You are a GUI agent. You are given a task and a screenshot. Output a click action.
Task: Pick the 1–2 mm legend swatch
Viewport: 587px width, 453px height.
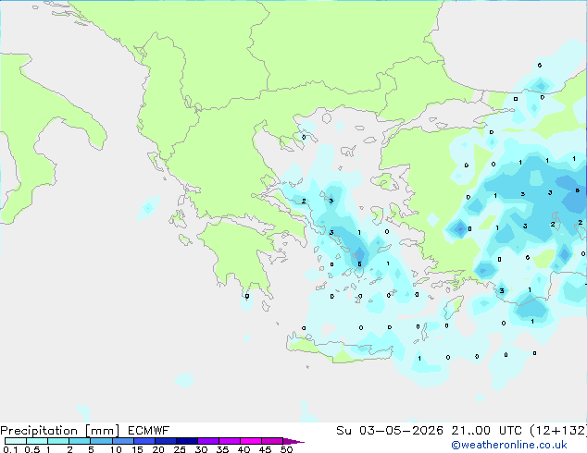click(x=58, y=441)
